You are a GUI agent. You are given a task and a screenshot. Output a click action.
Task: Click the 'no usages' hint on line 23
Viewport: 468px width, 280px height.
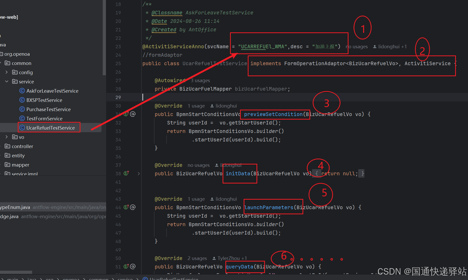(357, 47)
